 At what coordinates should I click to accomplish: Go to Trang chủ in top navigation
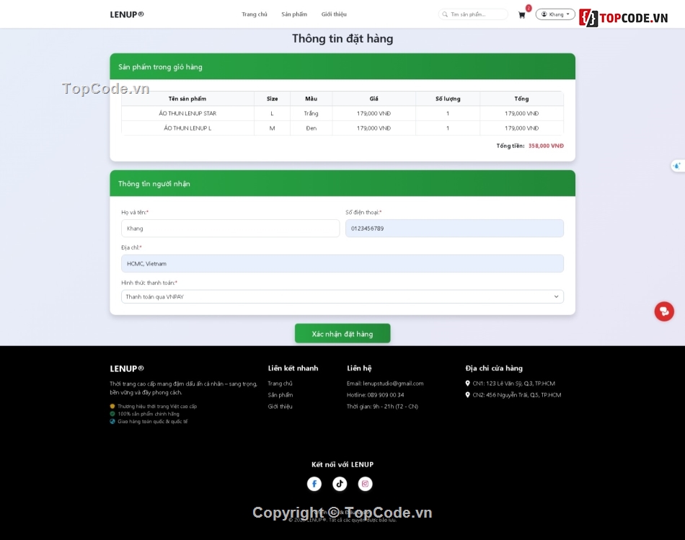255,14
